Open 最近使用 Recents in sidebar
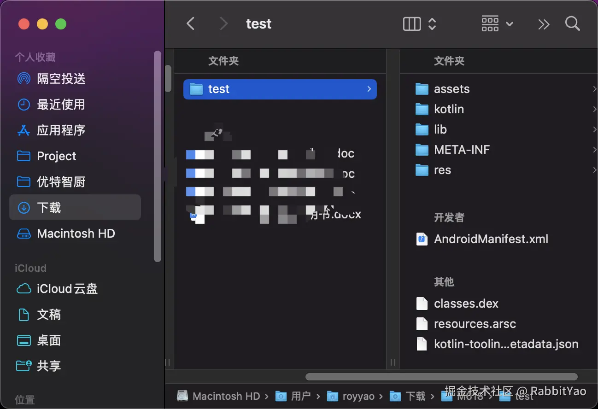This screenshot has width=598, height=409. click(x=75, y=105)
